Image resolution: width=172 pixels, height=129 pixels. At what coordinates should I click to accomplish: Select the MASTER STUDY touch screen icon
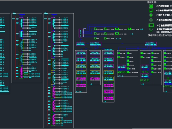point(117,29)
